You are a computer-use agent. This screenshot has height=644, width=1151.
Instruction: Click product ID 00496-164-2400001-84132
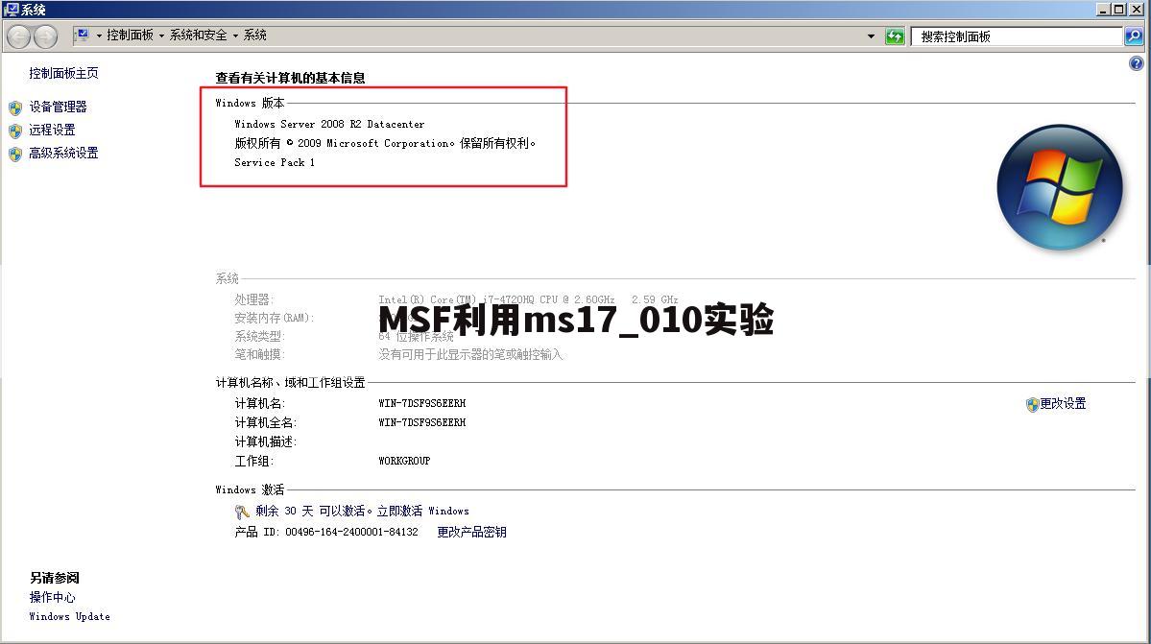pyautogui.click(x=351, y=532)
